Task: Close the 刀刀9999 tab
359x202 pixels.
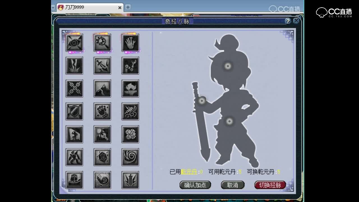Action: pyautogui.click(x=120, y=8)
